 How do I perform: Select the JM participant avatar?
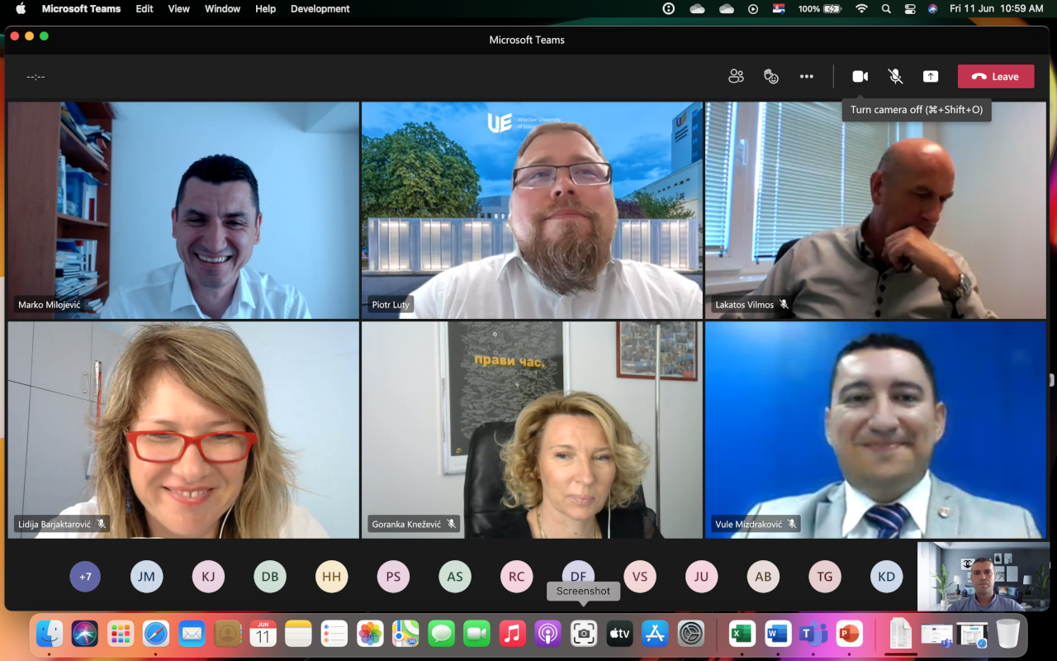146,577
